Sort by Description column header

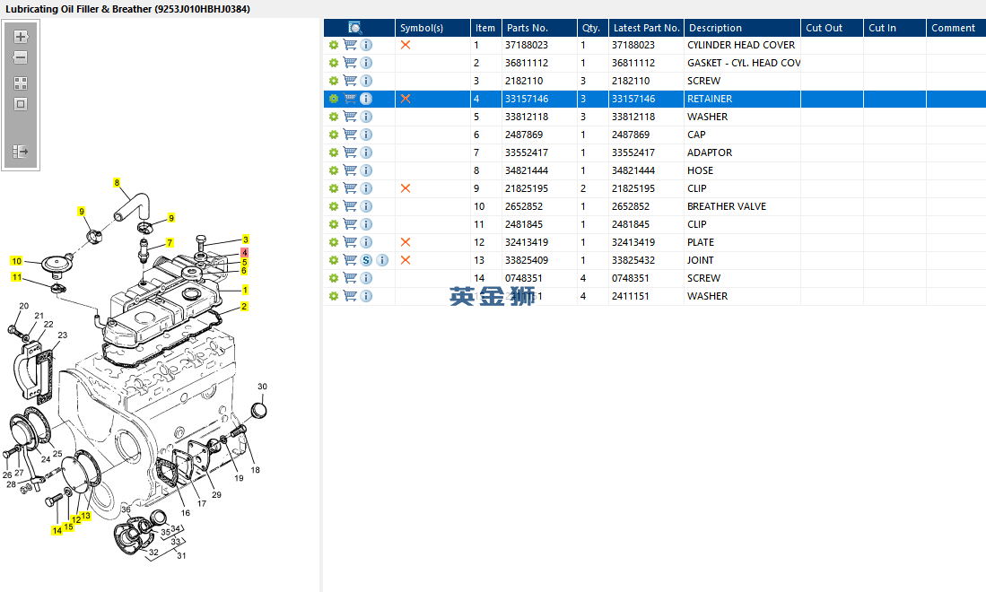[742, 28]
